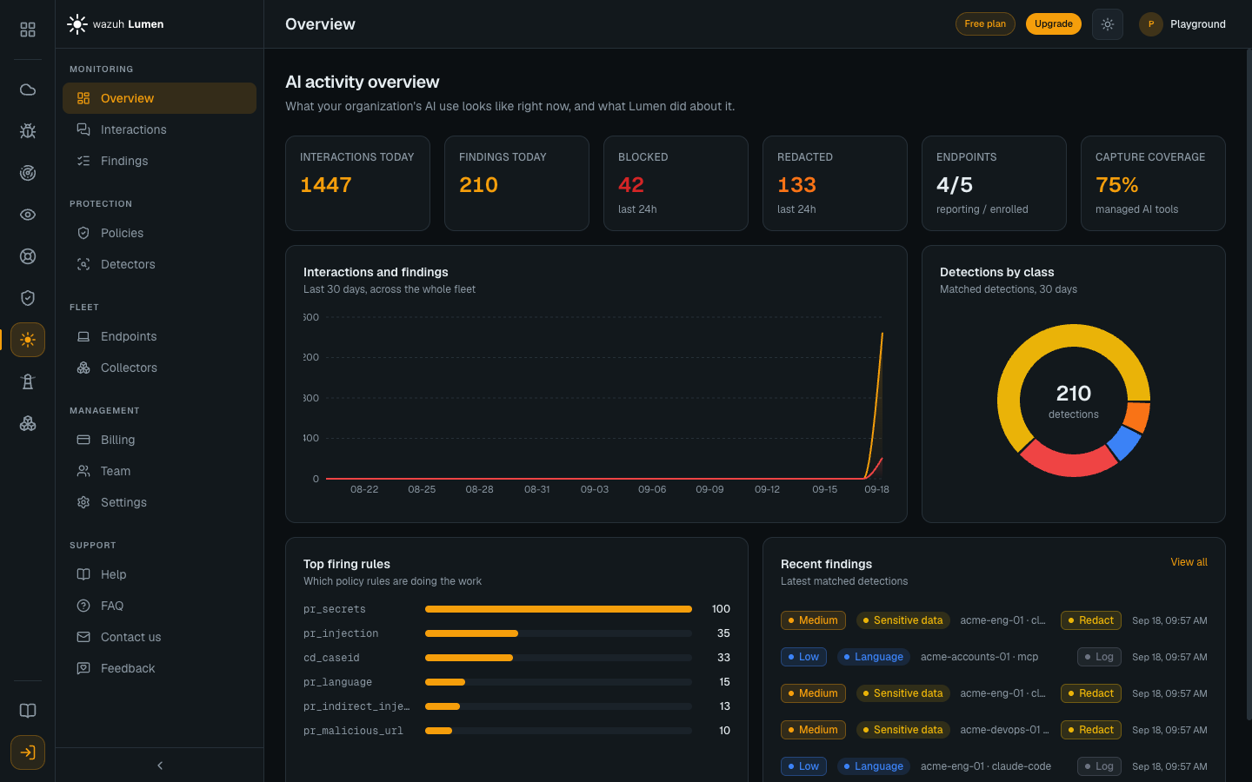Open Detectors in the sidebar
Image resolution: width=1252 pixels, height=782 pixels.
[159, 264]
